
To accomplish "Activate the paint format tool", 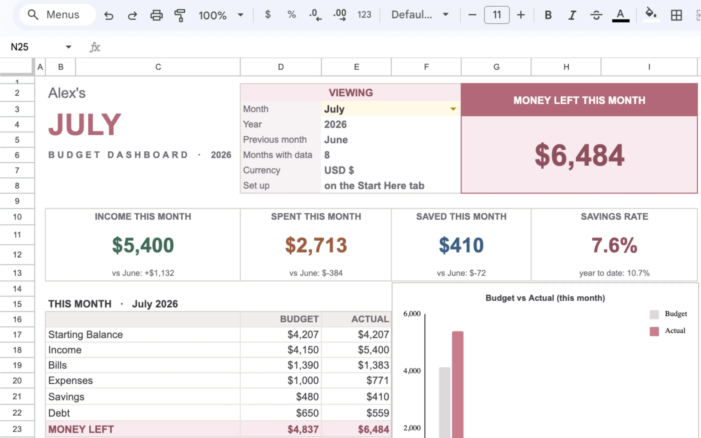I will click(x=180, y=15).
